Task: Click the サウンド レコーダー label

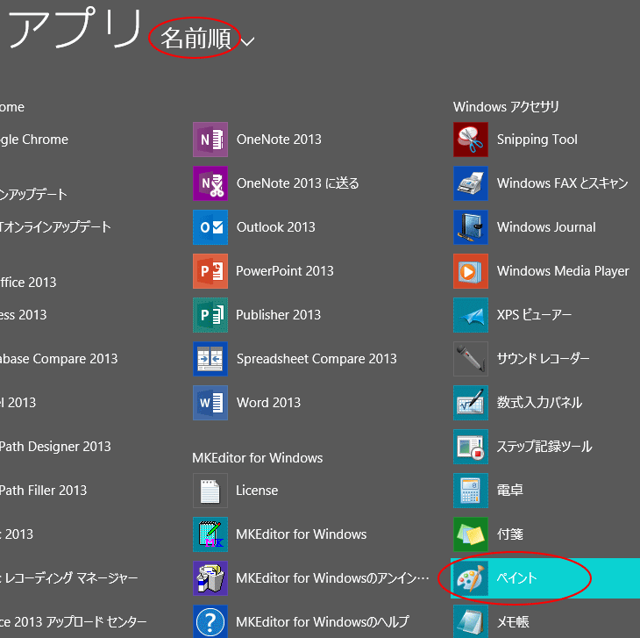Action: (x=543, y=359)
